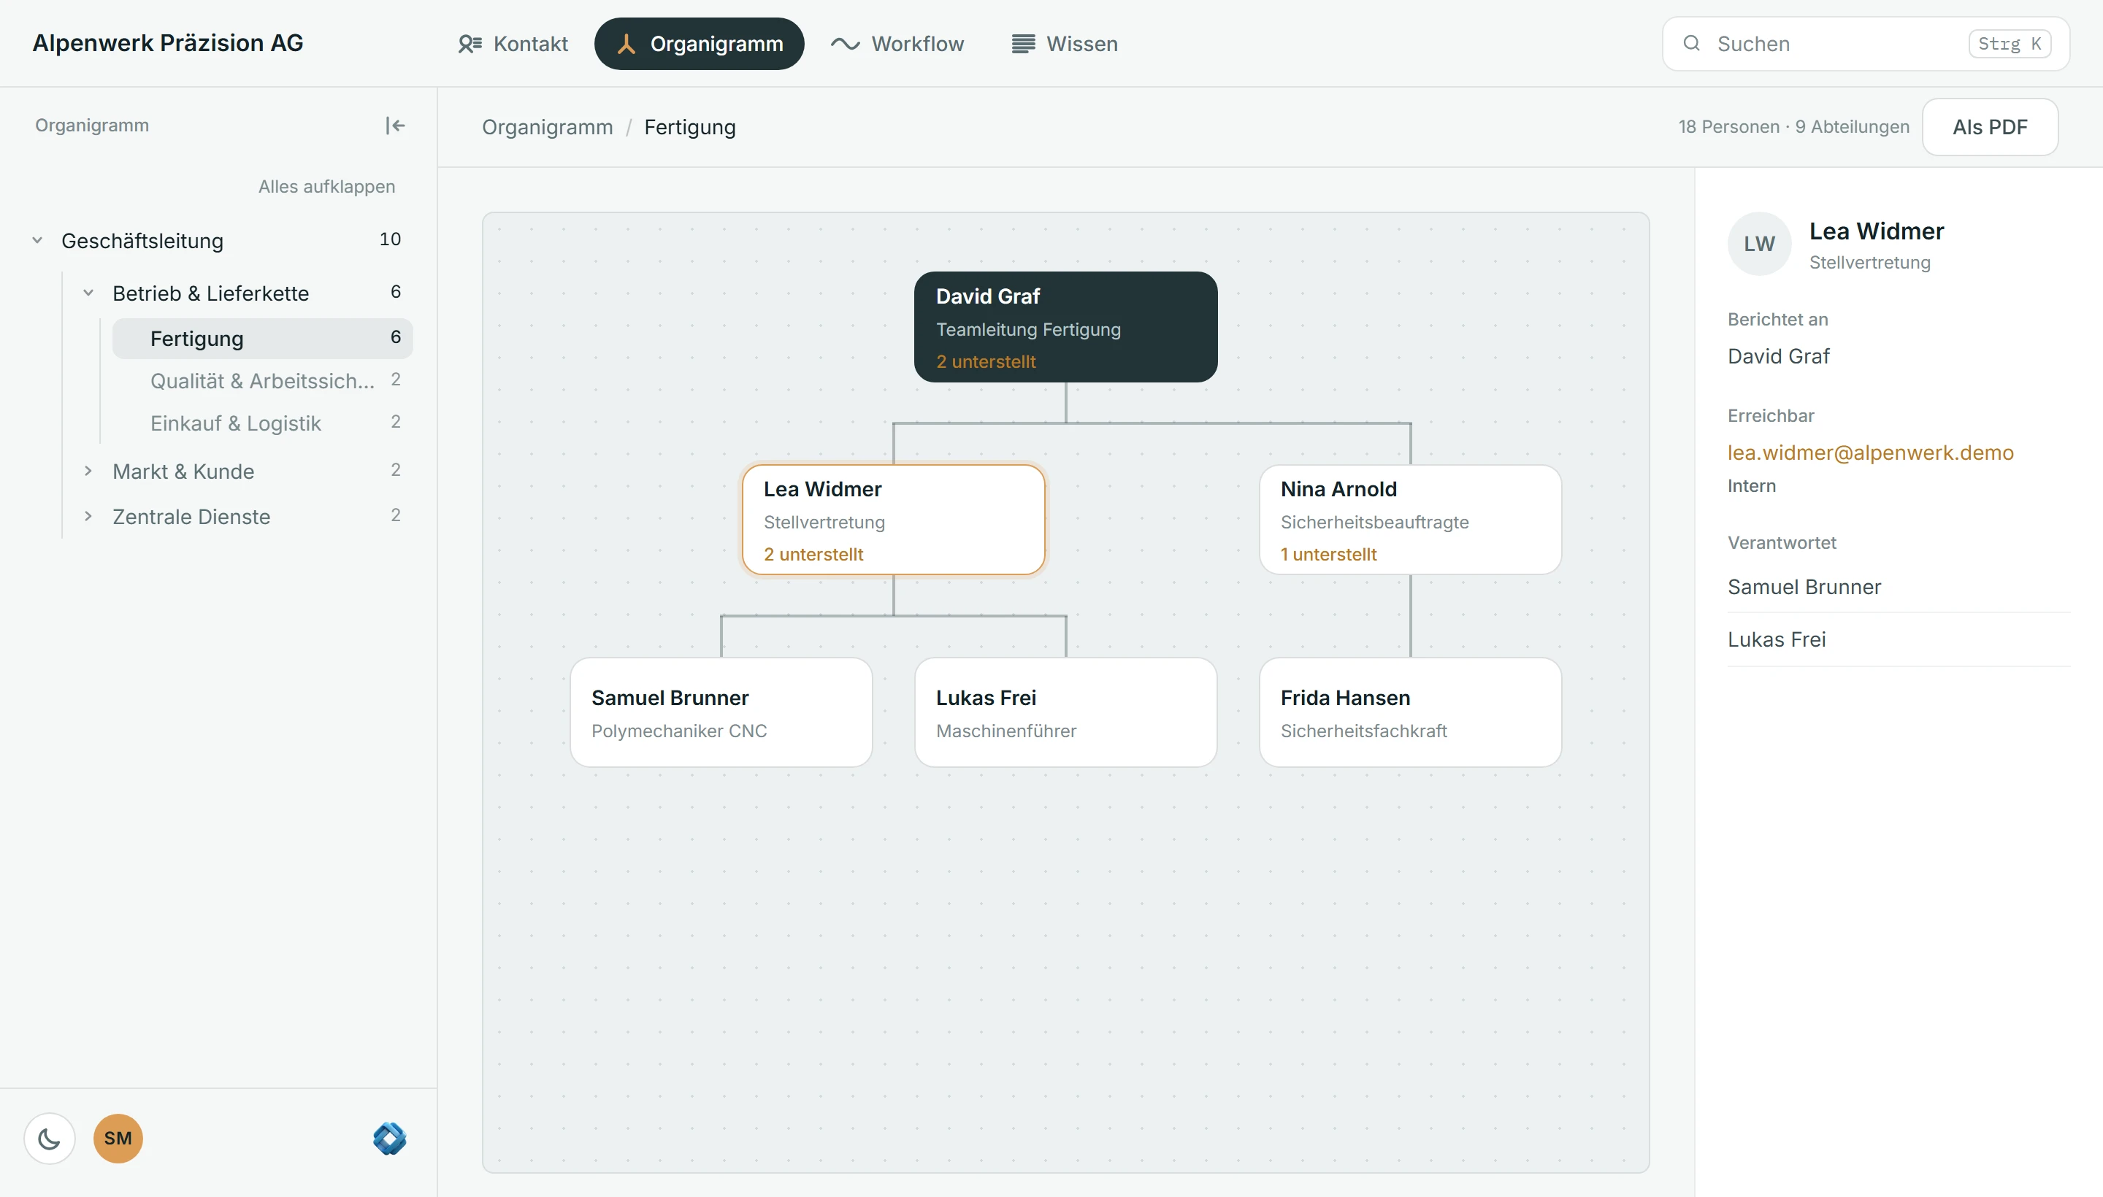The height and width of the screenshot is (1197, 2103).
Task: Click Alles aufklappen to expand all
Action: pyautogui.click(x=326, y=187)
